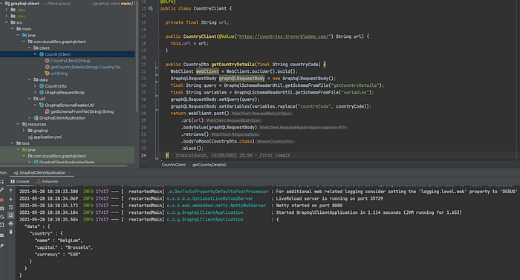This screenshot has height=280, width=520.
Task: Select application.yml in project tree
Action: 48,137
